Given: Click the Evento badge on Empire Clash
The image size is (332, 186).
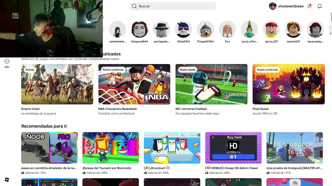Looking at the screenshot, I should point(30,69).
